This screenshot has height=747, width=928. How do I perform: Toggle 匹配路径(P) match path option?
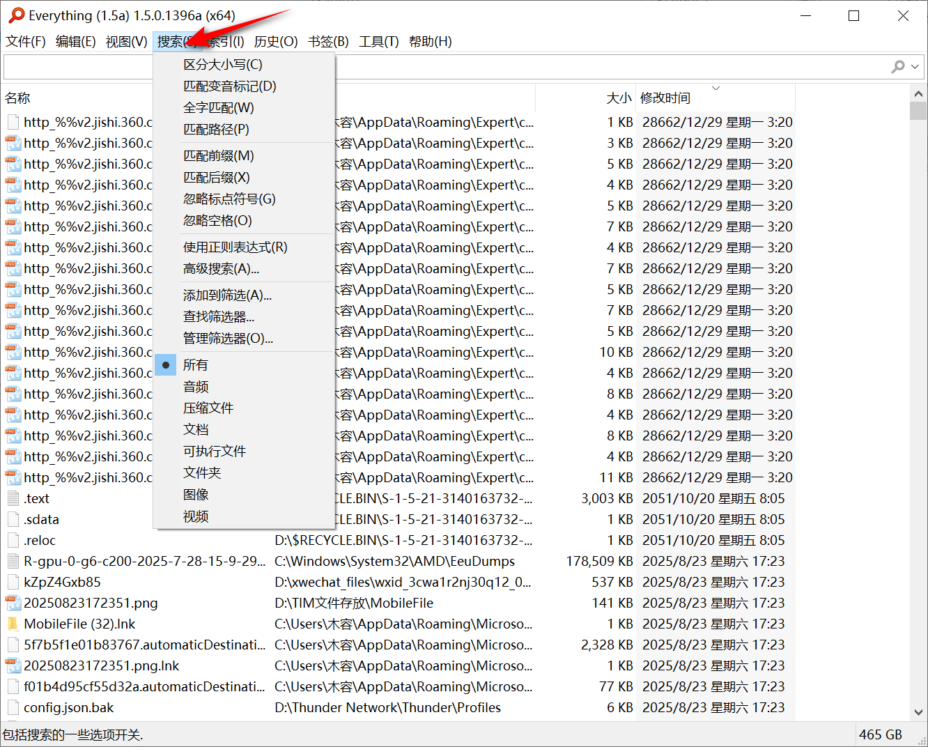(x=245, y=129)
